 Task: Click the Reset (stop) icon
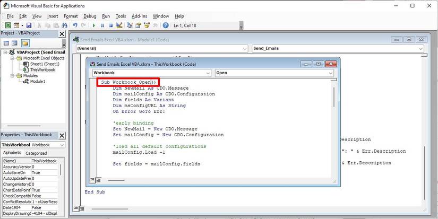[110, 25]
